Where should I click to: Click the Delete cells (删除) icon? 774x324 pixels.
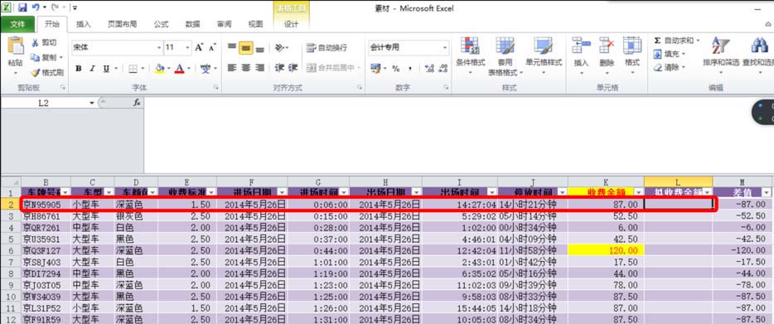tap(607, 46)
